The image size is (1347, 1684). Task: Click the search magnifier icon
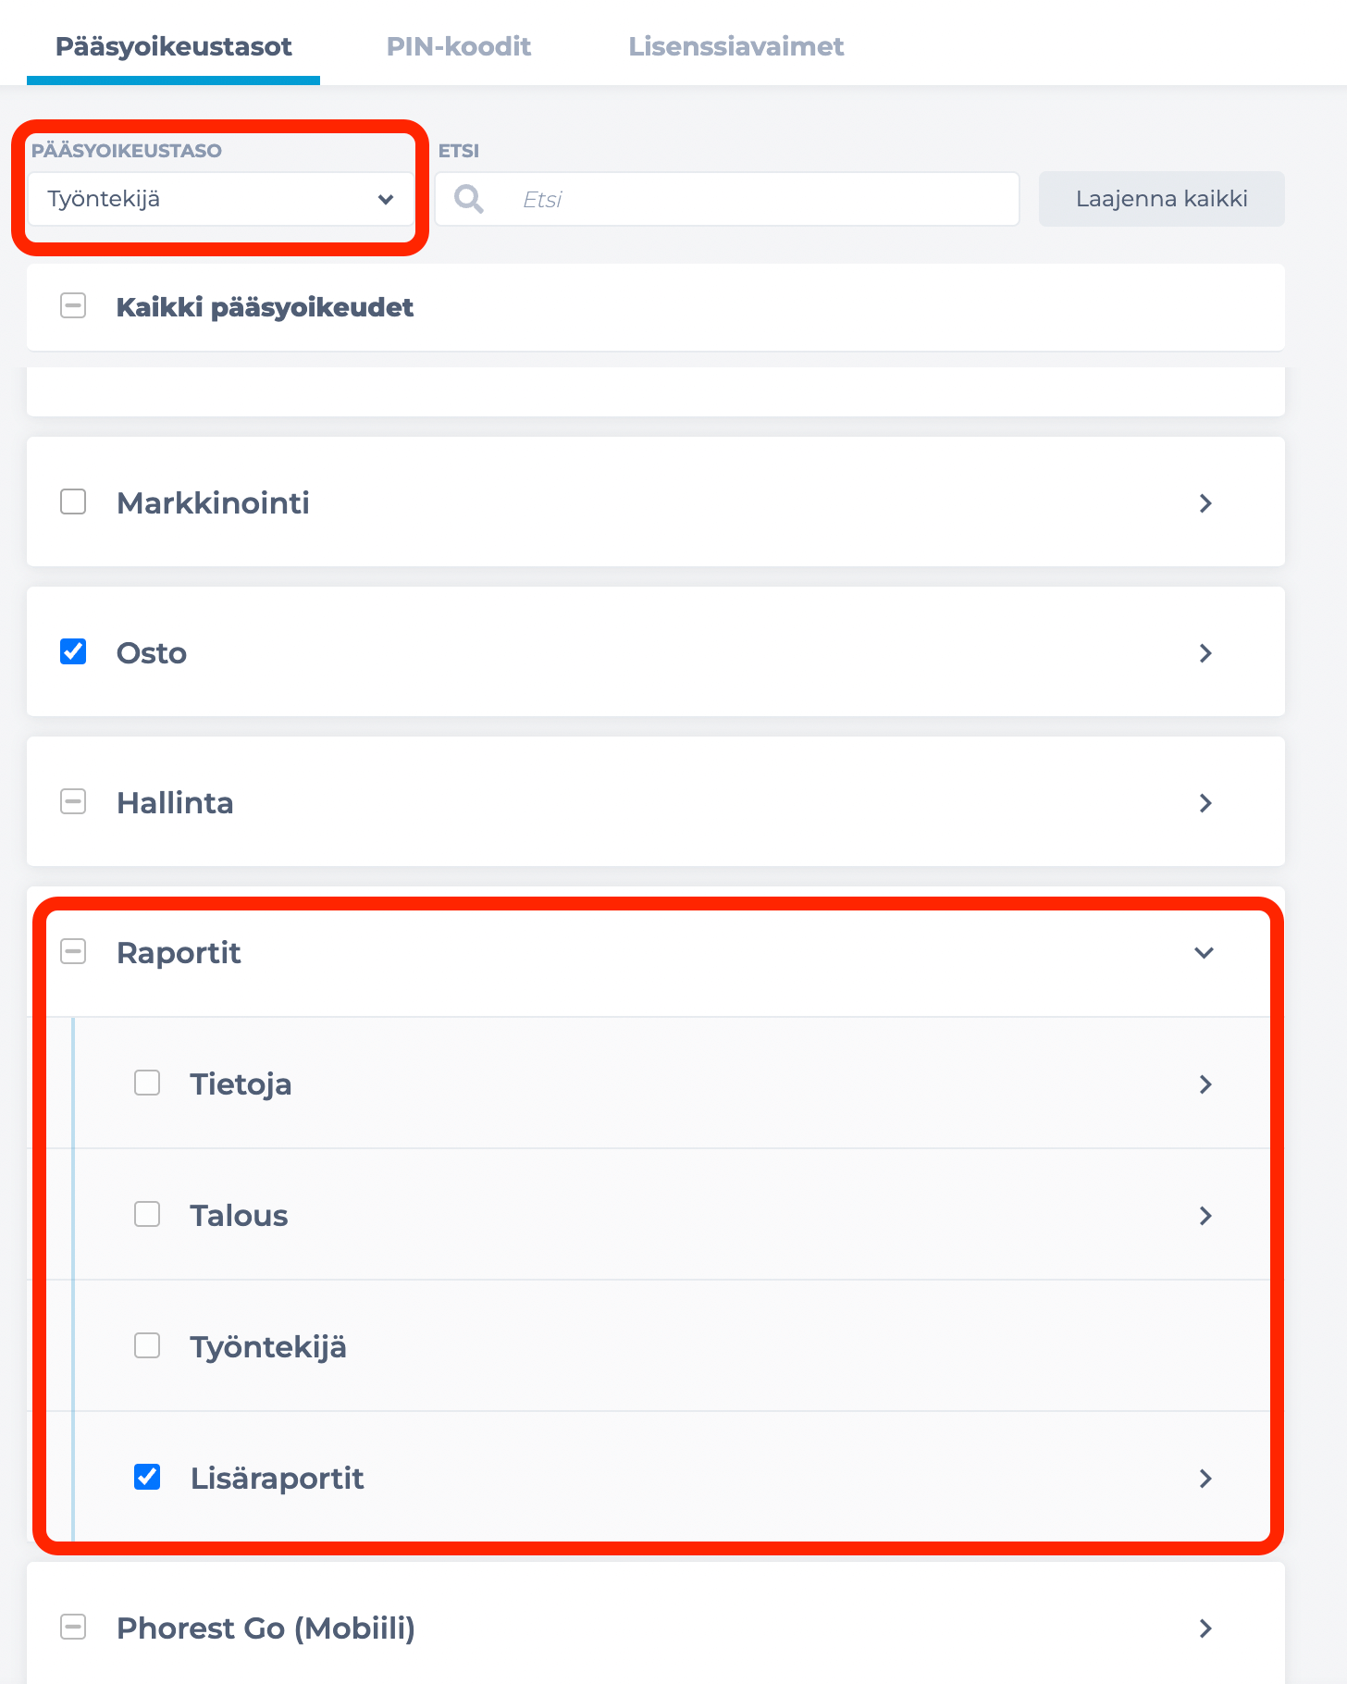click(469, 199)
